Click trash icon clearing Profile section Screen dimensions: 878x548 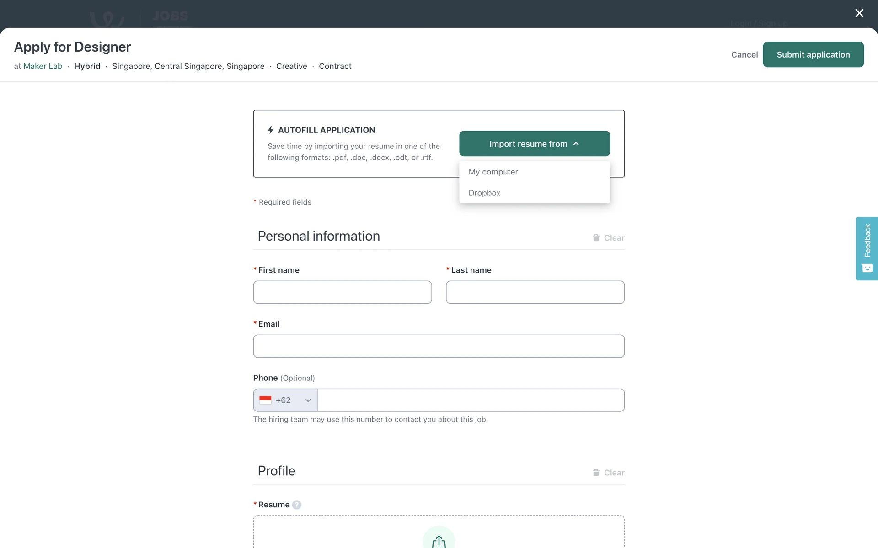596,473
